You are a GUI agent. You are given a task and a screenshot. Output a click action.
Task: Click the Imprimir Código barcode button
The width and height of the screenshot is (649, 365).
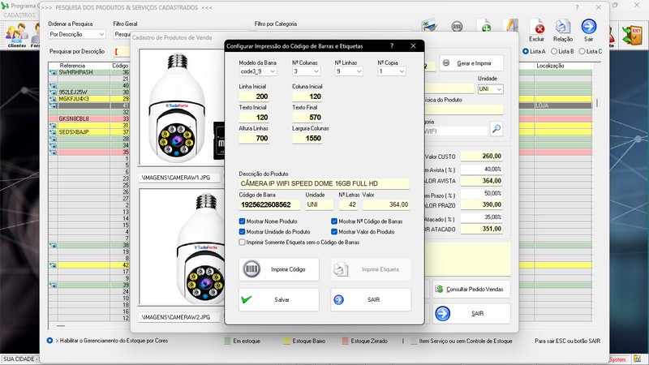pos(278,268)
